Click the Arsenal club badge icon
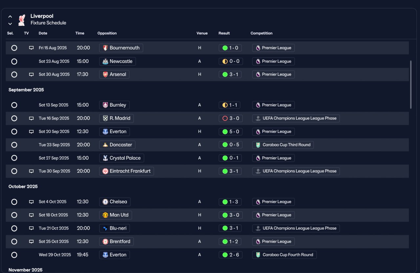Screen dimensions: 420x273 pos(105,74)
